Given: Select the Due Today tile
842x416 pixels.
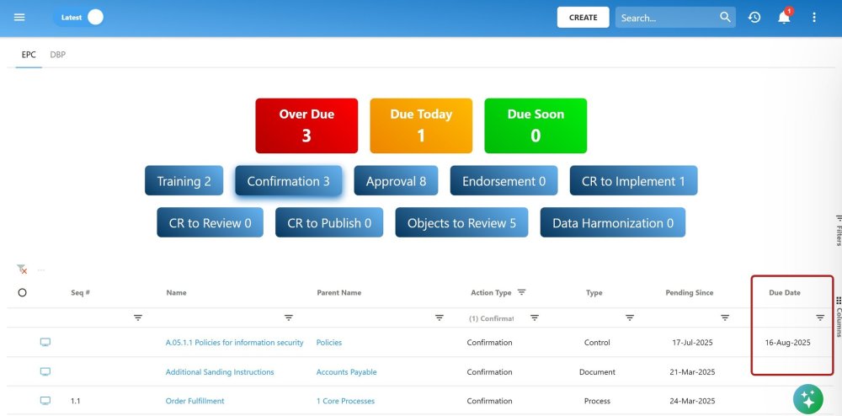Looking at the screenshot, I should point(421,125).
